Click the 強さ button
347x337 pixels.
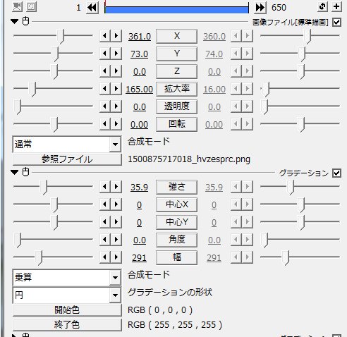pos(176,187)
